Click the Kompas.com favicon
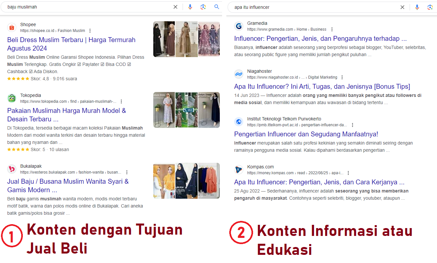Screen dimensions: 437x263 (239, 170)
